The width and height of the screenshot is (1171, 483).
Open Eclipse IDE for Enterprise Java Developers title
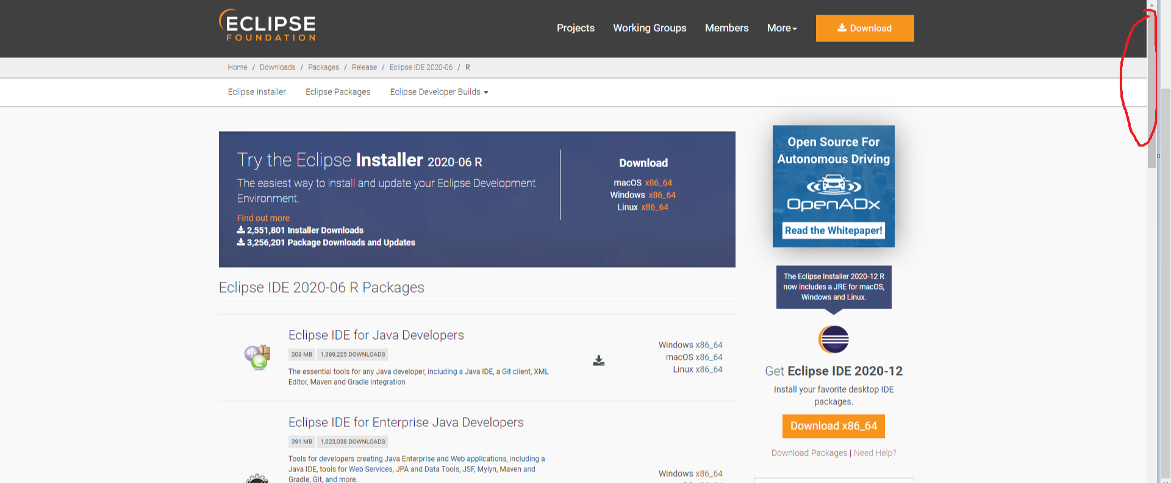(406, 422)
